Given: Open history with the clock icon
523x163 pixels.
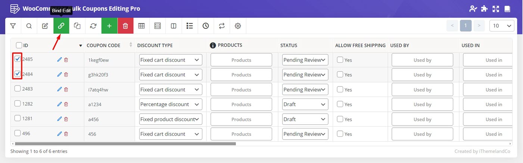Looking at the screenshot, I should click(206, 26).
